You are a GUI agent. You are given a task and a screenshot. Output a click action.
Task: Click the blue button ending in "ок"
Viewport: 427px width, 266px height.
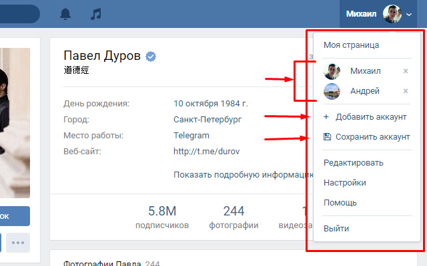15,216
